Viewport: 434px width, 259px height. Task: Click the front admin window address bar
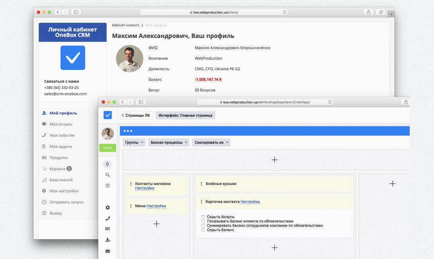(x=265, y=102)
